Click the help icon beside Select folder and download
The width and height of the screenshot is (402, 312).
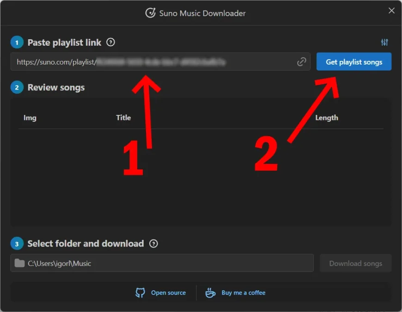tap(153, 244)
